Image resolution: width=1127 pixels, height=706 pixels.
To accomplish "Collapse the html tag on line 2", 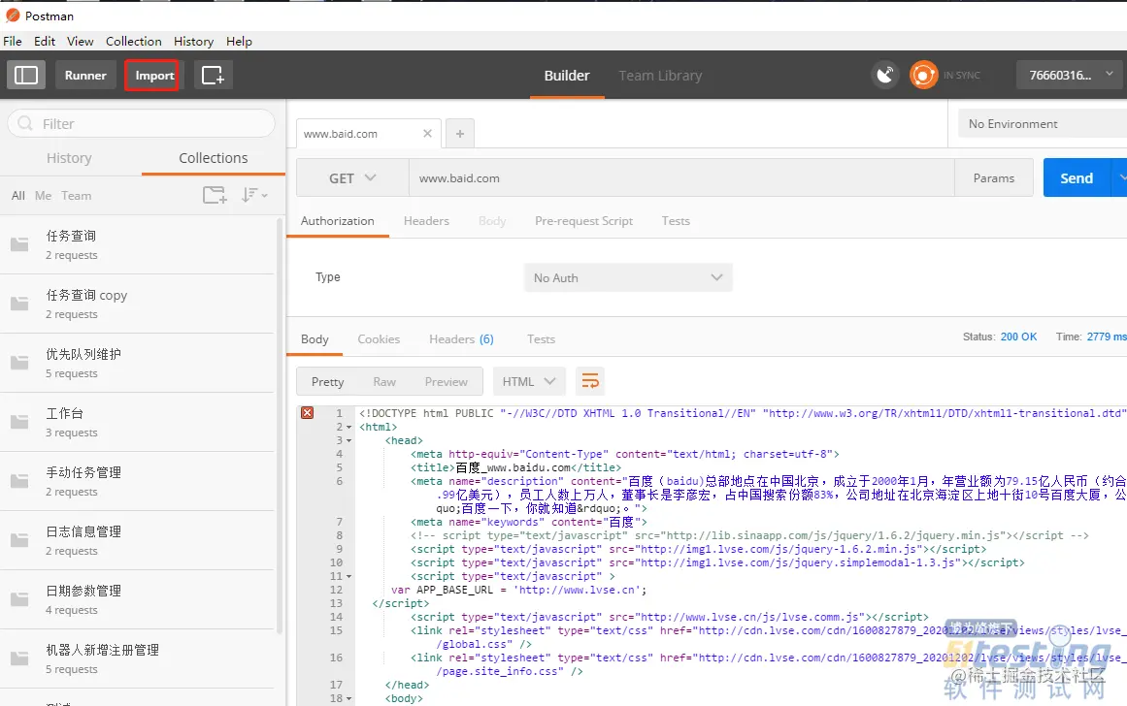I will 349,428.
